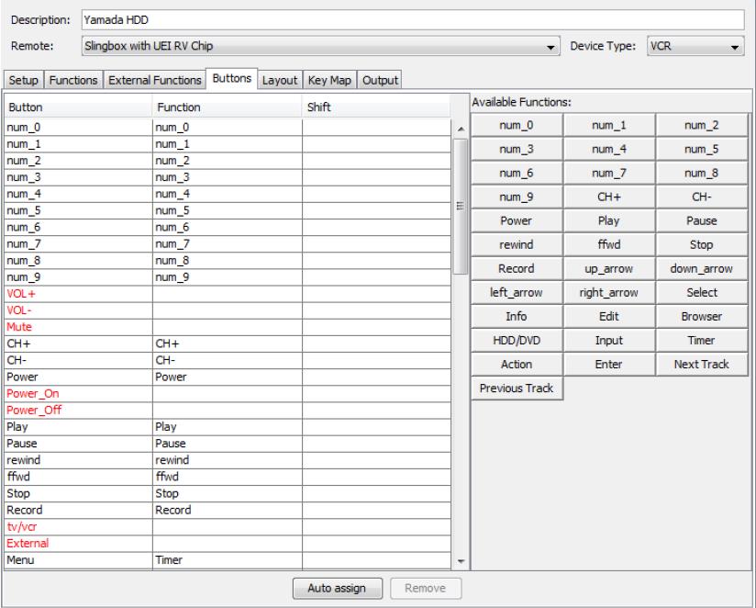Select the Power_On row in the table
Viewport: 756px width, 608px height.
click(77, 393)
